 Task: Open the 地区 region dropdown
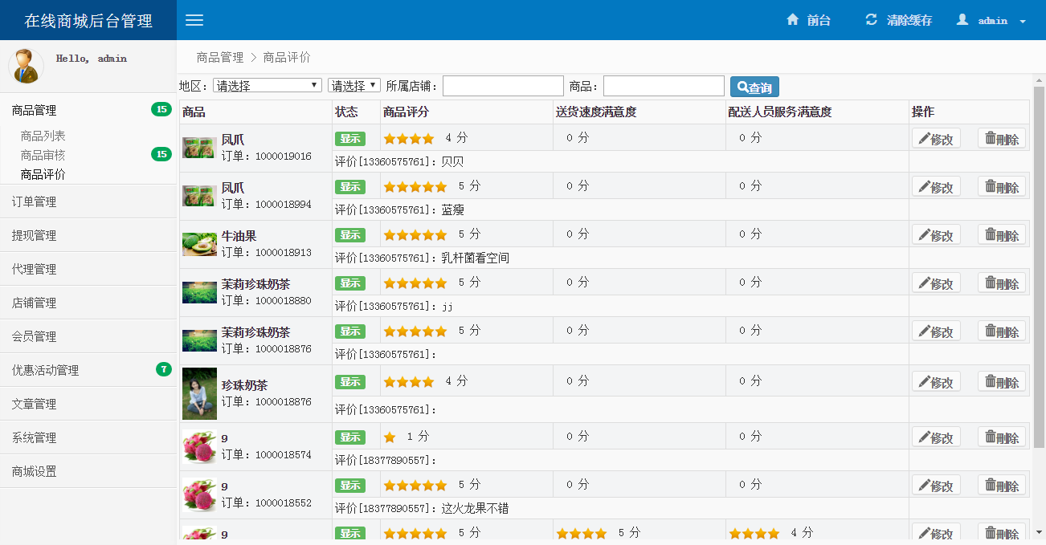pos(268,85)
